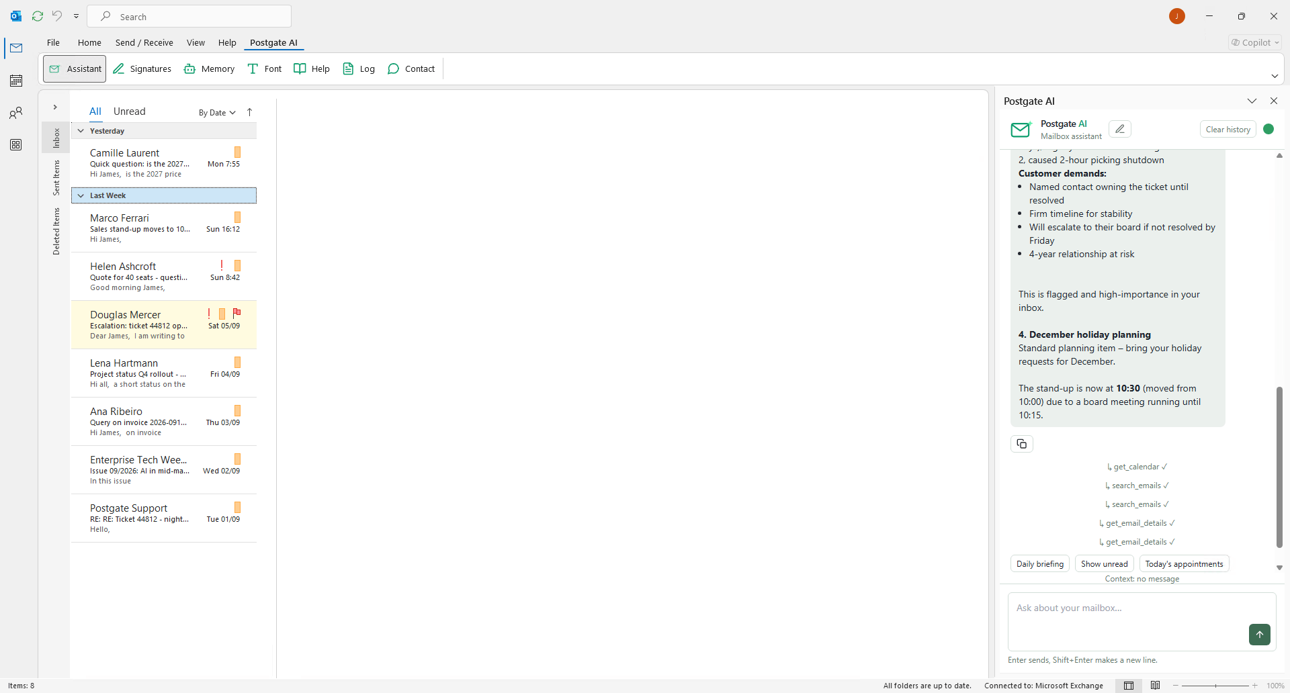Click the zoom slider in the status bar
The width and height of the screenshot is (1290, 693).
(1215, 686)
